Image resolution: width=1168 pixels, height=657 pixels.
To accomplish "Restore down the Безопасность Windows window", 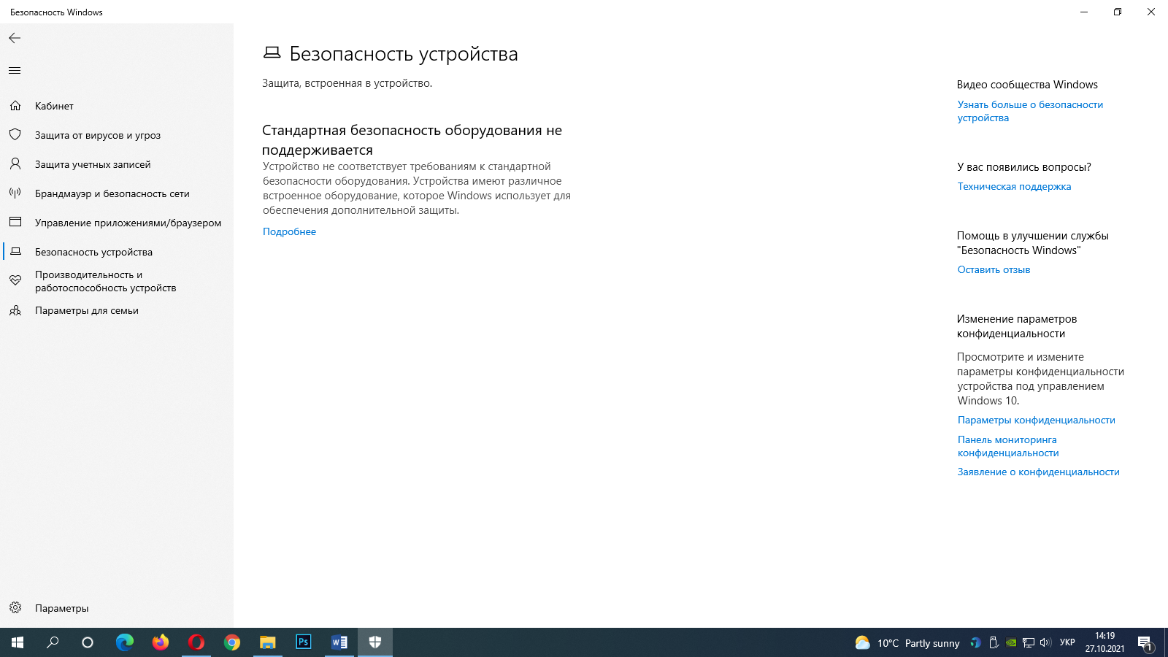I will 1118,12.
